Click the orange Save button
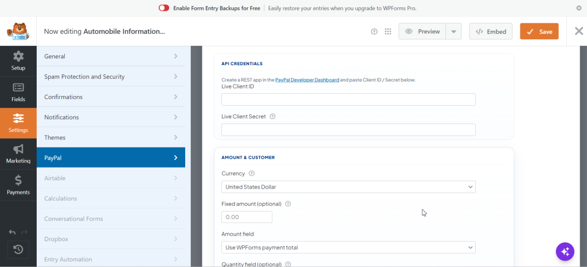Screen dimensions: 587x267 (x=539, y=31)
